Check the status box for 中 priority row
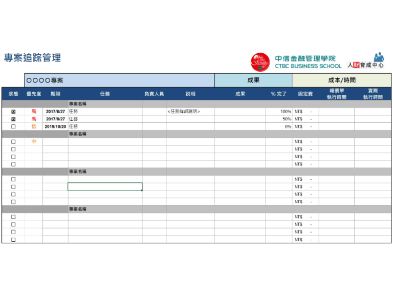The image size is (393, 295). coord(13,142)
